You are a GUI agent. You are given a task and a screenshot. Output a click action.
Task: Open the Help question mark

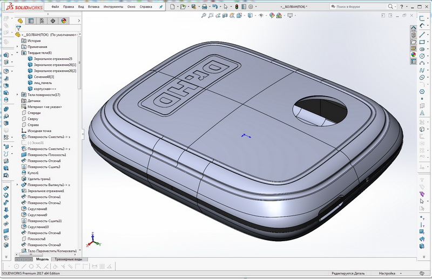pyautogui.click(x=402, y=6)
